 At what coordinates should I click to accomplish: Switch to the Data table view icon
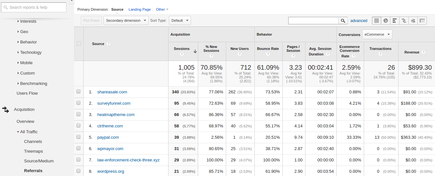[x=377, y=20]
